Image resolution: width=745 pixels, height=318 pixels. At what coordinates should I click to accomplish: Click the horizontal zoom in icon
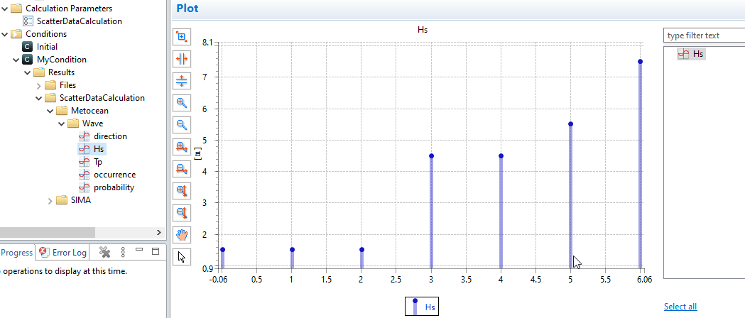[183, 146]
